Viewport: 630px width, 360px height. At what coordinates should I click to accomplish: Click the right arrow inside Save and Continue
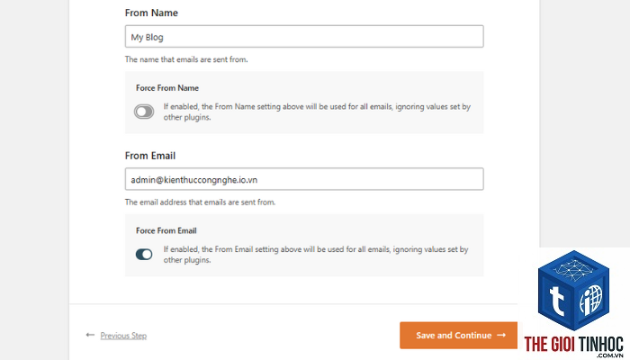[x=501, y=335]
